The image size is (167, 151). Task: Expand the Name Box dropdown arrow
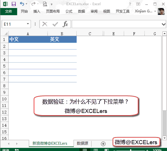(x=28, y=24)
